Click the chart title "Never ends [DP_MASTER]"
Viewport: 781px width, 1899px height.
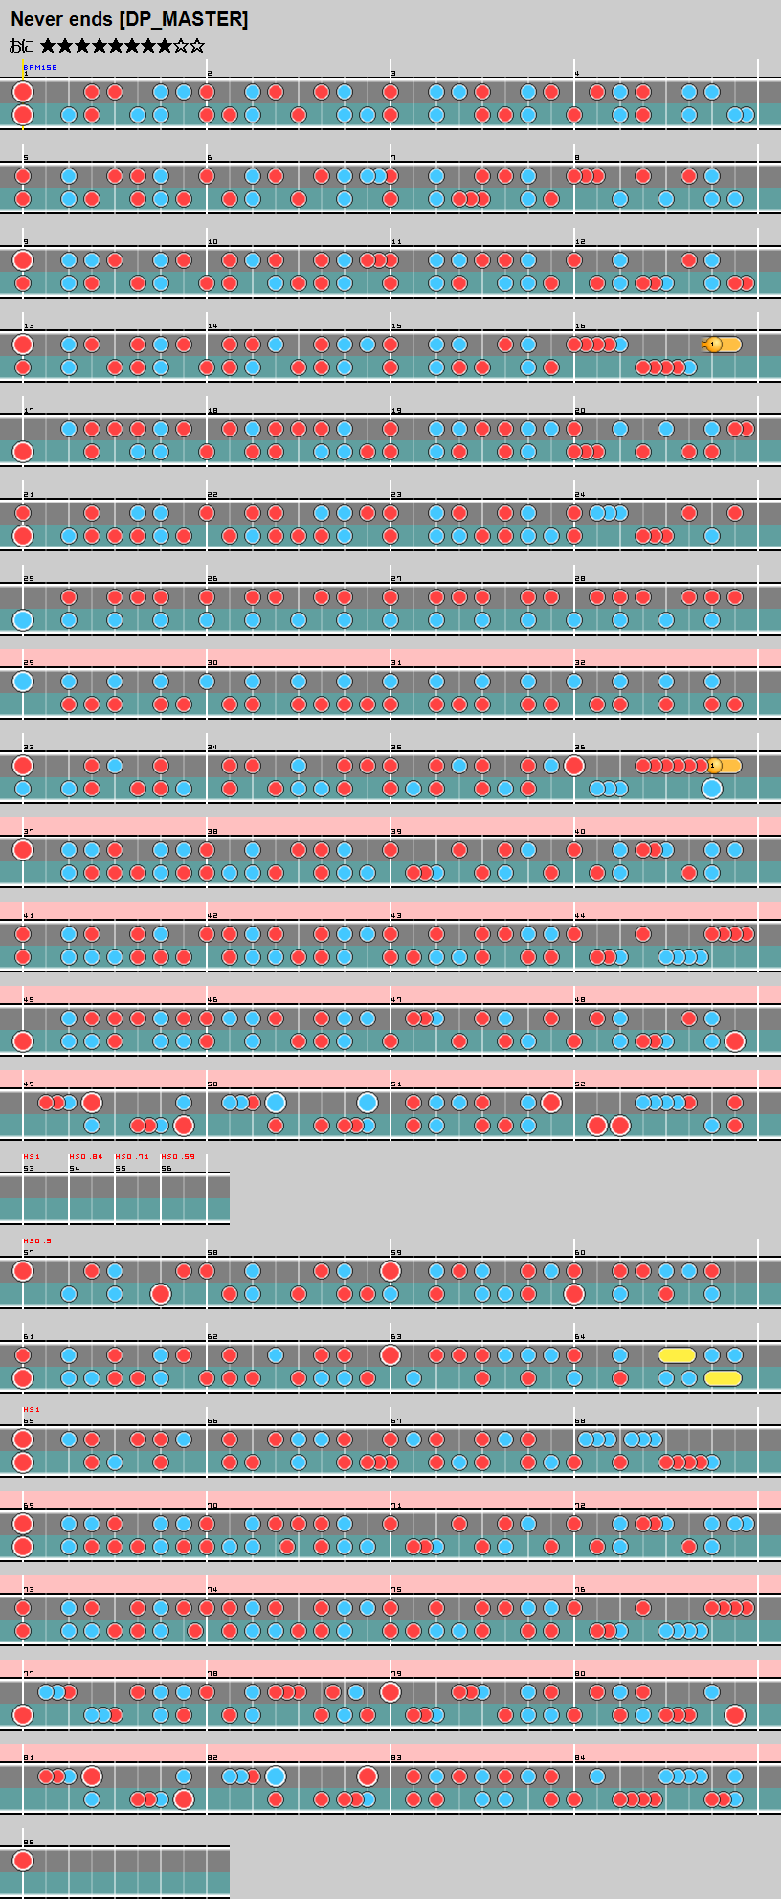129,19
